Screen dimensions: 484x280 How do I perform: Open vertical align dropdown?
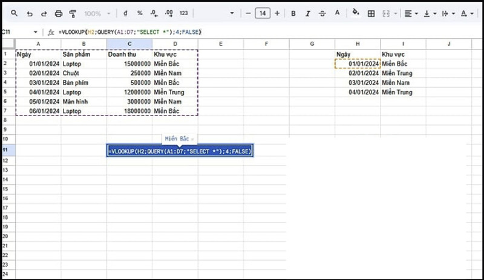tap(430, 13)
